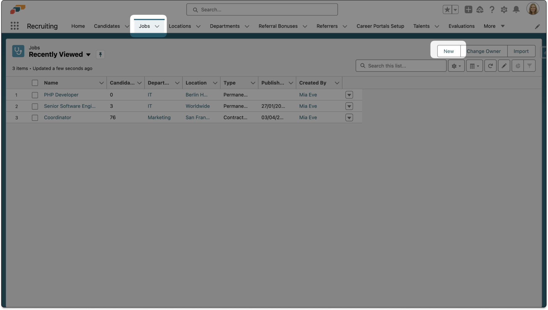Click the New button

449,51
